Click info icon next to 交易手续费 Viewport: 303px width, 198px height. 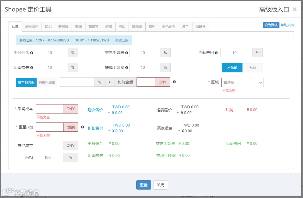click(127, 53)
